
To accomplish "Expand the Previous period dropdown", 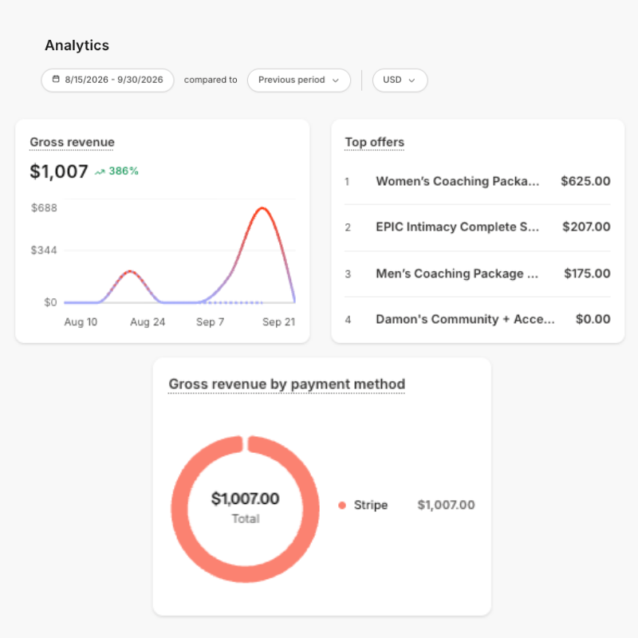I will pos(298,81).
